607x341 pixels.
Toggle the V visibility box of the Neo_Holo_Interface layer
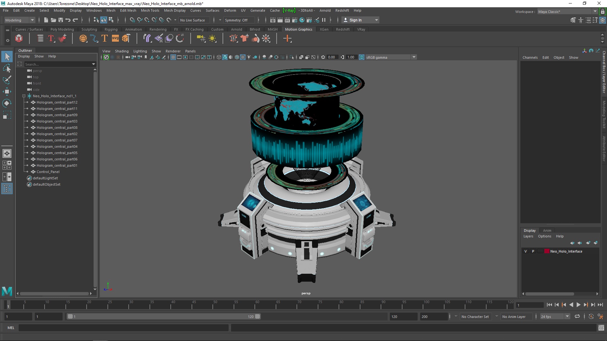point(525,251)
